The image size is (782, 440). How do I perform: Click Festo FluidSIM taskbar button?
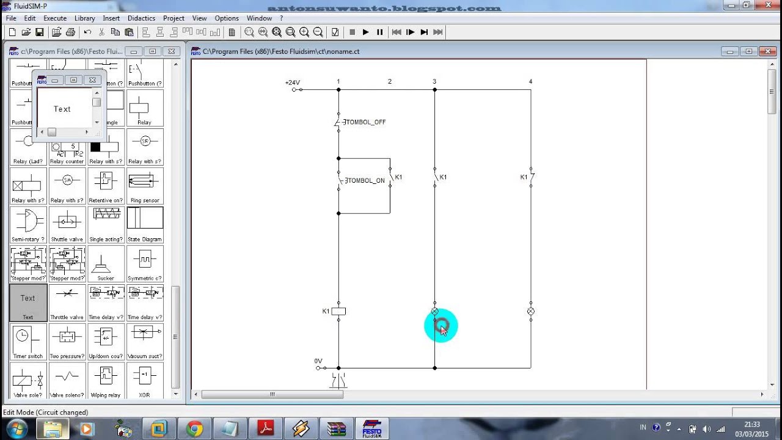[372, 428]
